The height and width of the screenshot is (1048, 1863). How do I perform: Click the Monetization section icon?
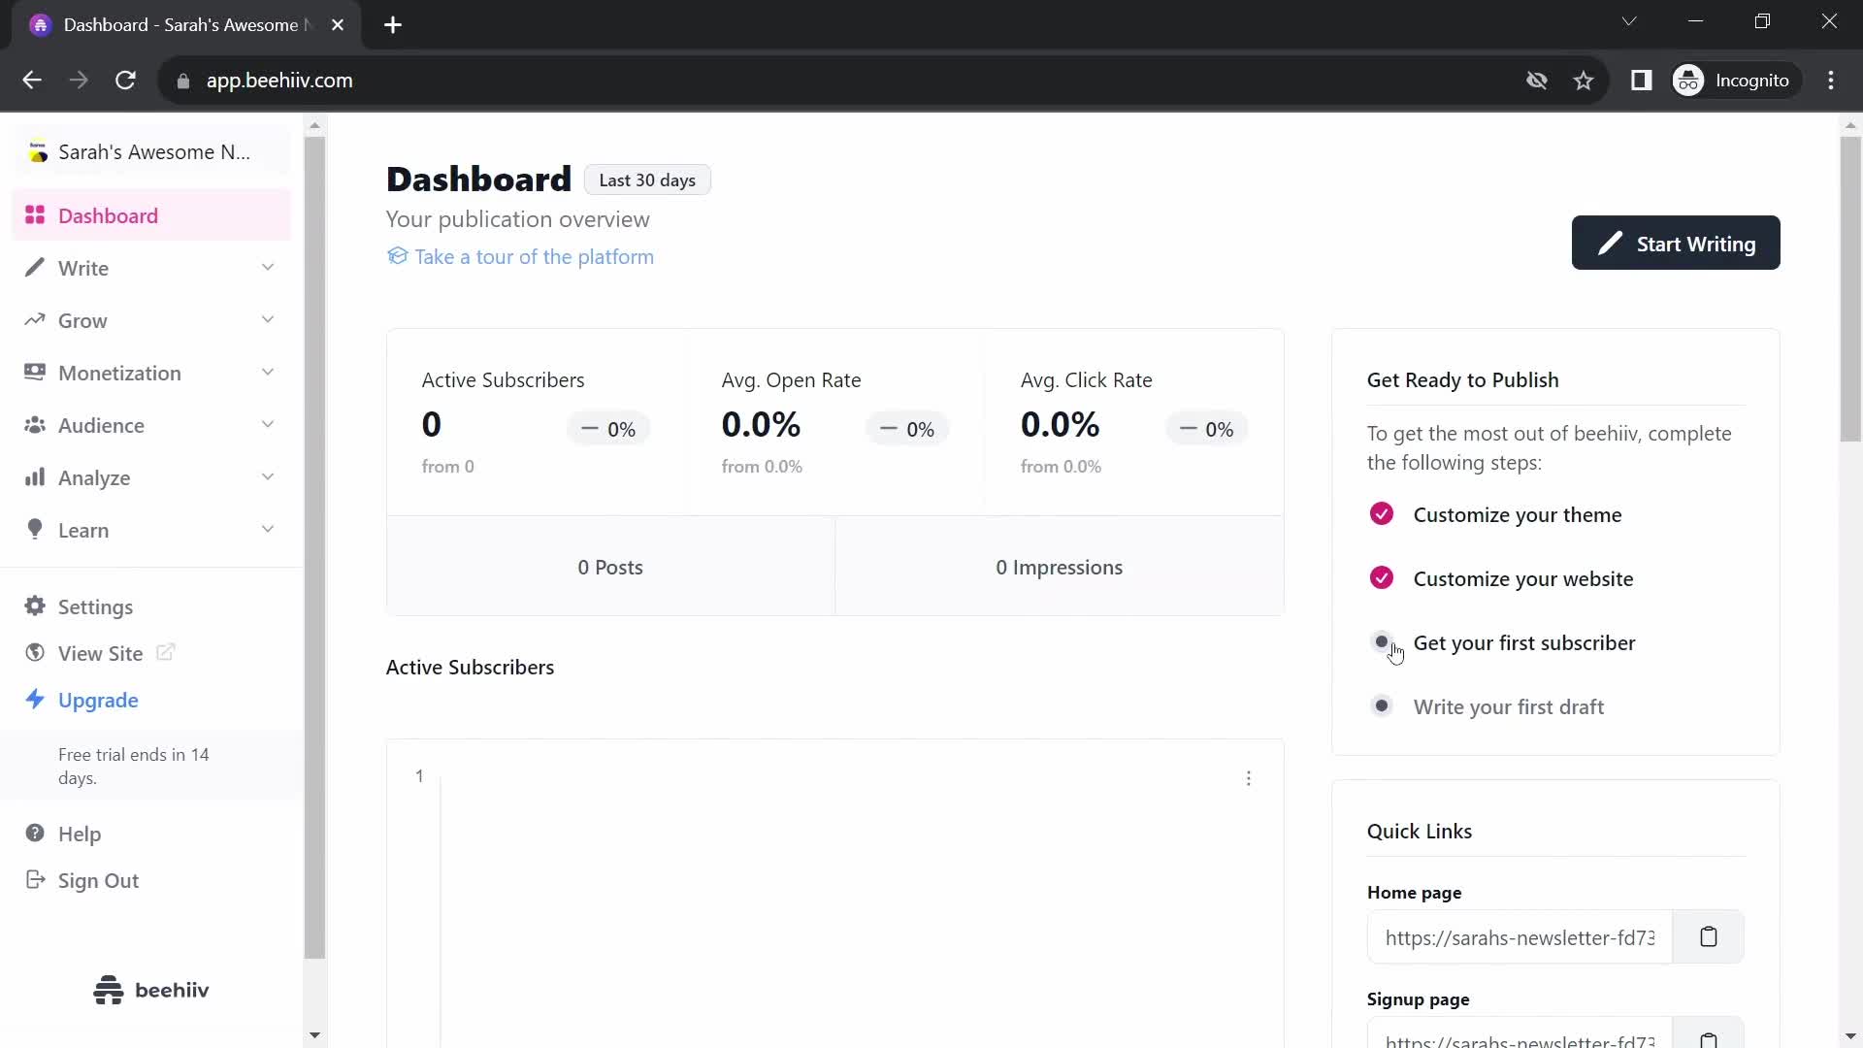coord(35,373)
